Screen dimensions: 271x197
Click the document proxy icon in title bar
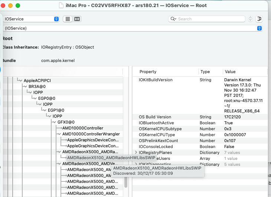pos(61,5)
